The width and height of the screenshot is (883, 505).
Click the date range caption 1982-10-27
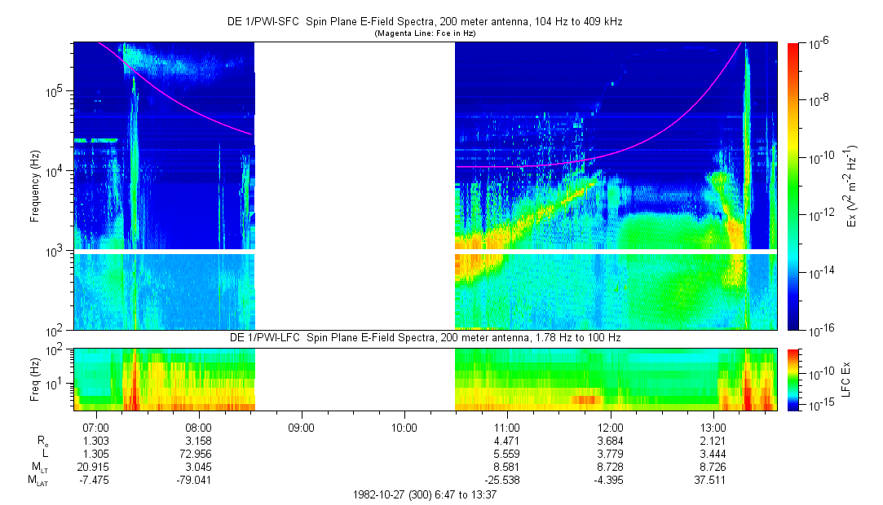tap(424, 494)
